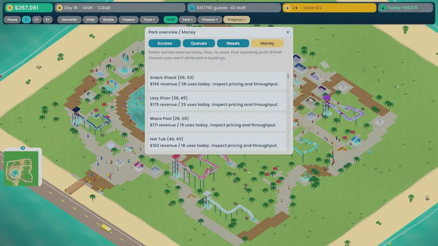
Task: Expand the Tools menu
Action: 149,19
